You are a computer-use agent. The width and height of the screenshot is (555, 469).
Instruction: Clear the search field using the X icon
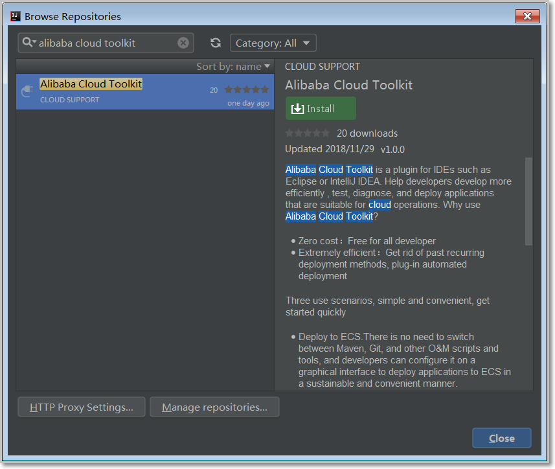click(x=183, y=42)
